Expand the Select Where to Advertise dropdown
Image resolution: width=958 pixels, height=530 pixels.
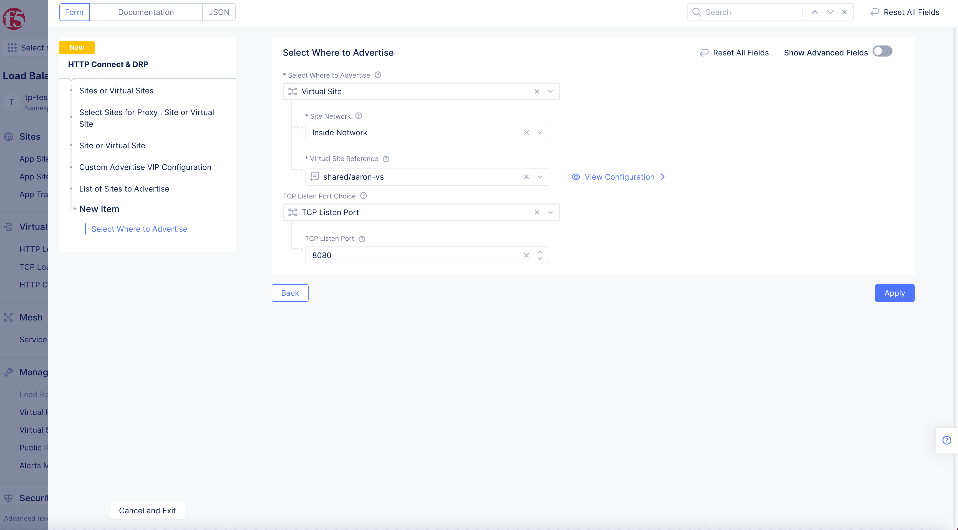550,92
